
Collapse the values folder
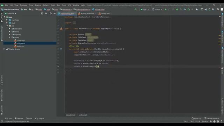click(9, 37)
